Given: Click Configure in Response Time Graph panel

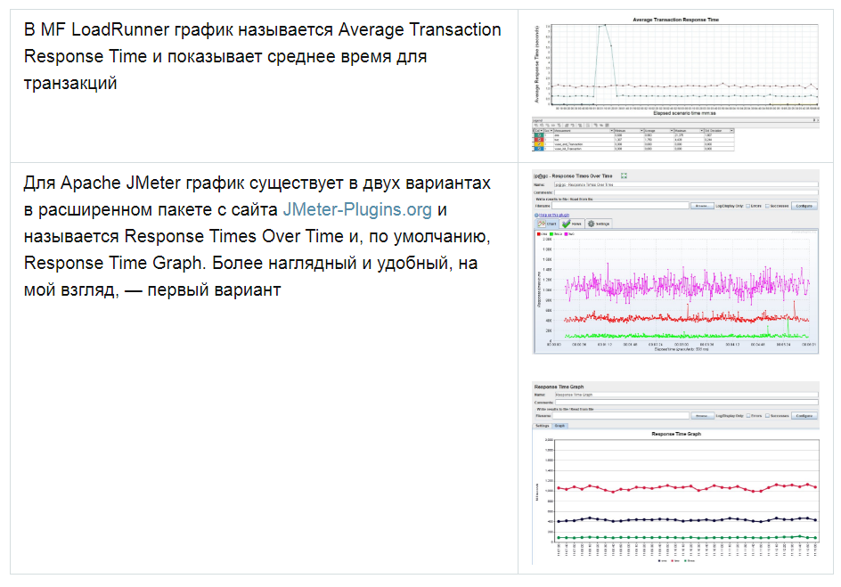Looking at the screenshot, I should click(804, 415).
